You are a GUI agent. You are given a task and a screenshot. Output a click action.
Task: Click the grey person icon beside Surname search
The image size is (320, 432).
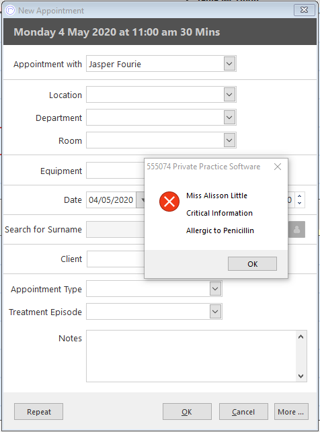[296, 229]
